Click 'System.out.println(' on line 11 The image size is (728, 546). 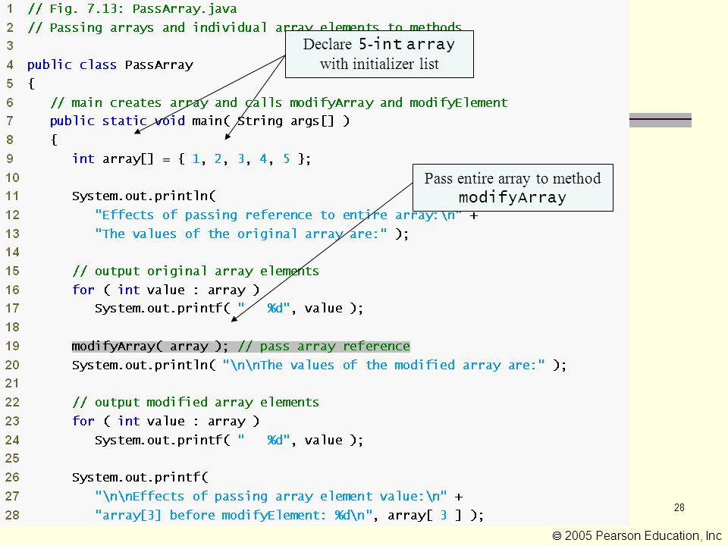click(144, 196)
